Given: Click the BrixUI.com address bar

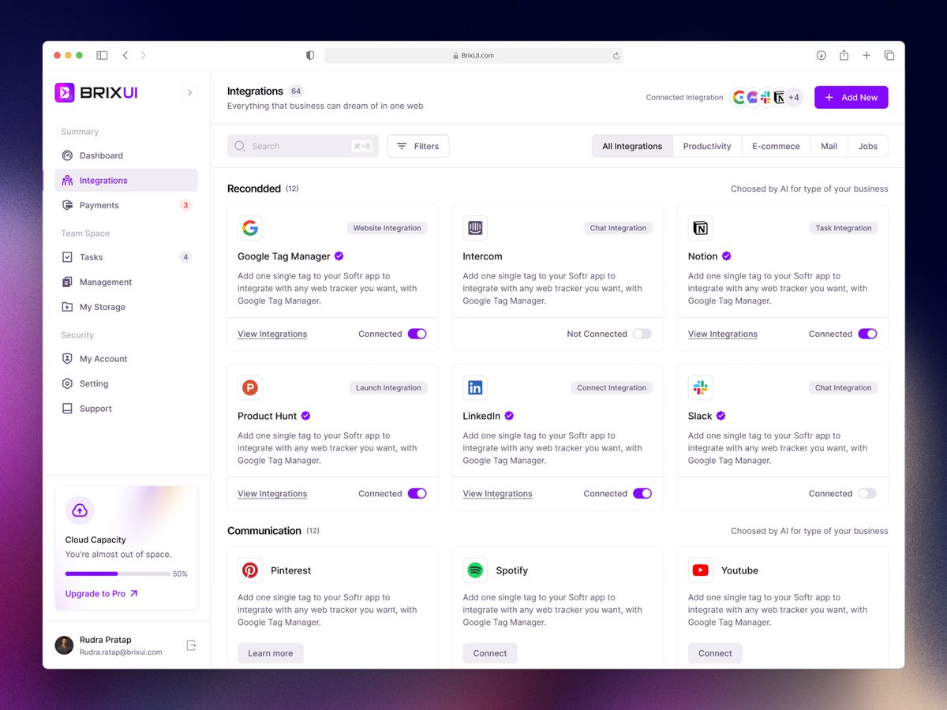Looking at the screenshot, I should (x=473, y=55).
